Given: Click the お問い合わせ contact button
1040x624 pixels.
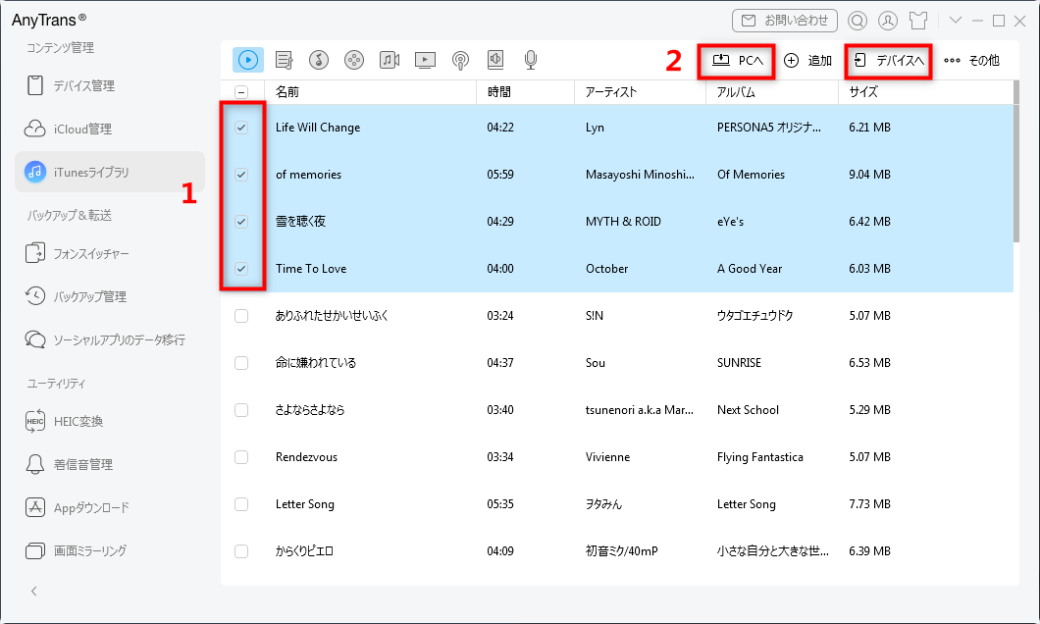Looking at the screenshot, I should (785, 21).
